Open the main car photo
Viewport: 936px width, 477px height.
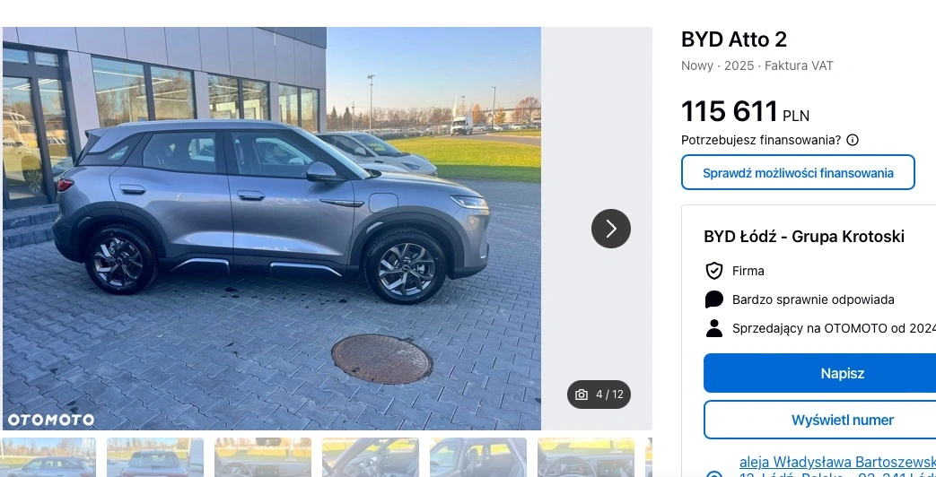272,229
